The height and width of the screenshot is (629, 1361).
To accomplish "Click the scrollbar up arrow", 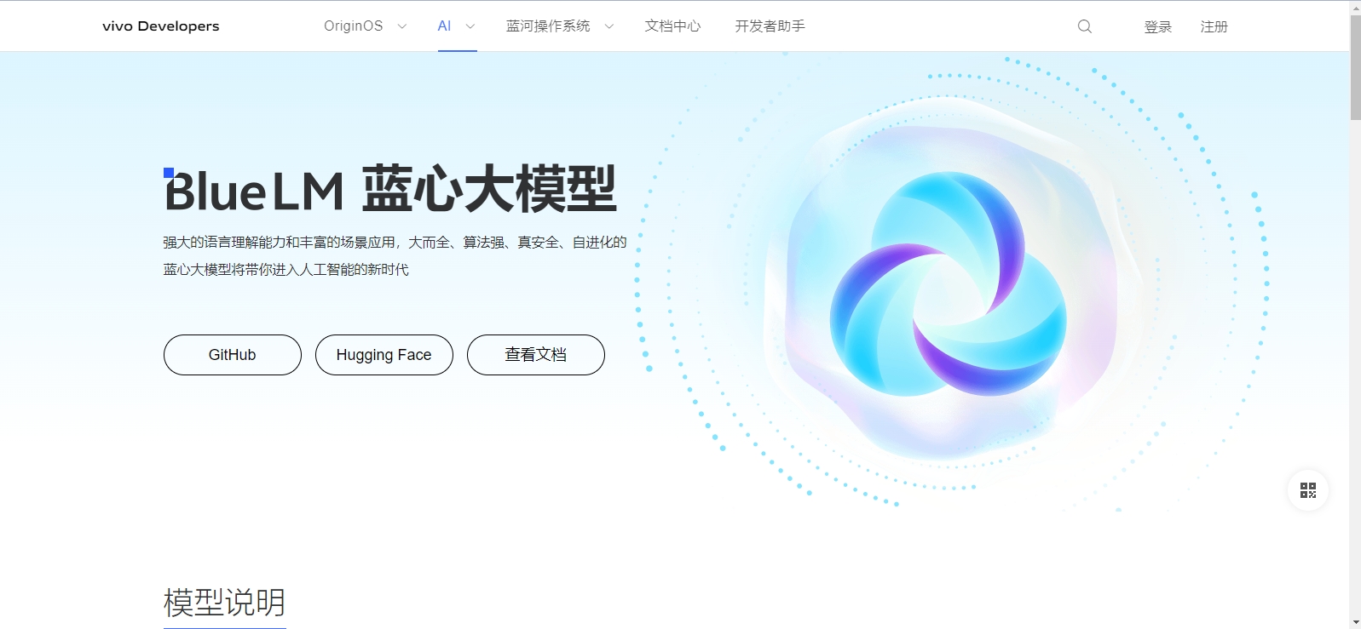I will click(x=1355, y=8).
